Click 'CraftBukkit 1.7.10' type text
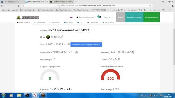Image resolution: width=175 pixels, height=98 pixels. click(58, 44)
